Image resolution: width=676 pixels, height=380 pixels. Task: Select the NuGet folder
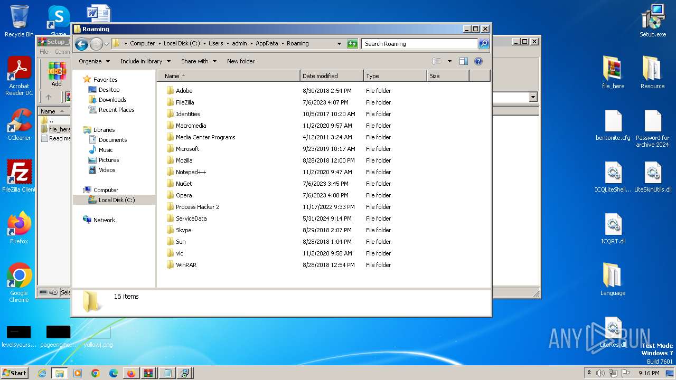184,184
